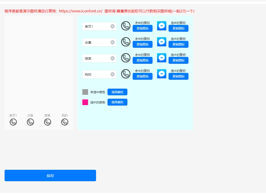Click 未中的图标 label in 首页1 row
Screen dimensions: 266x194
point(142,23)
